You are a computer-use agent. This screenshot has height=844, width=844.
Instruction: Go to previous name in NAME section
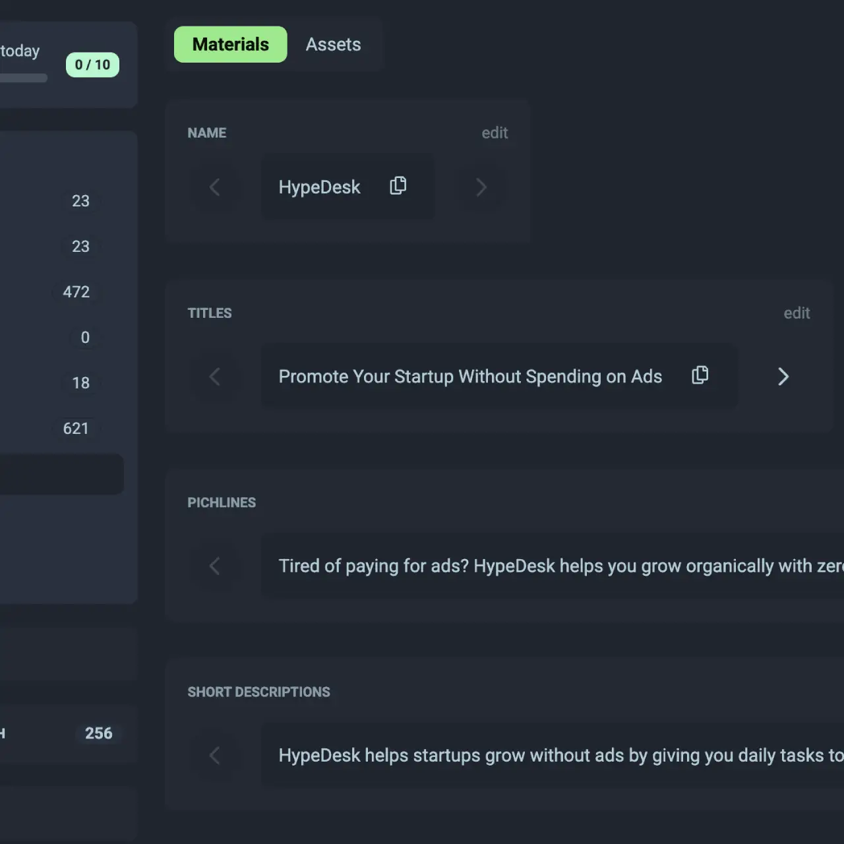214,187
